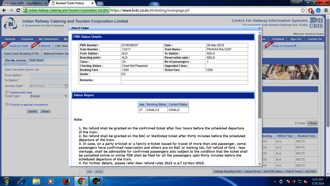Click the Feedback link
Screen dimensions: 330x186
(278, 39)
